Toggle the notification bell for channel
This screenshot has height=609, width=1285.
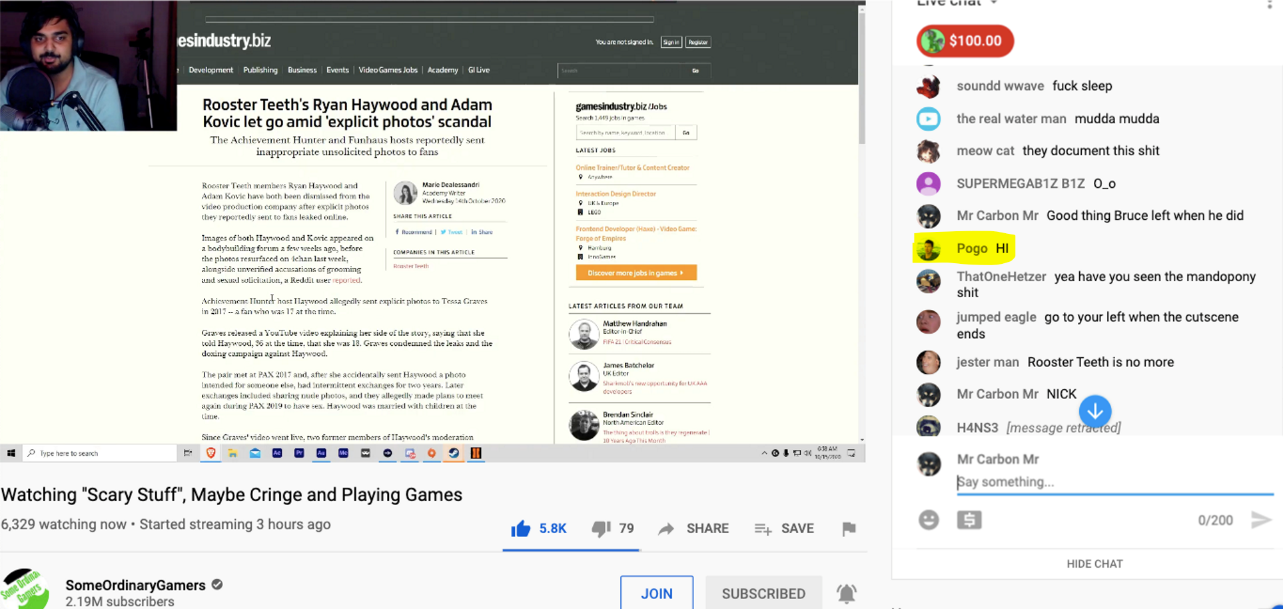(x=846, y=593)
